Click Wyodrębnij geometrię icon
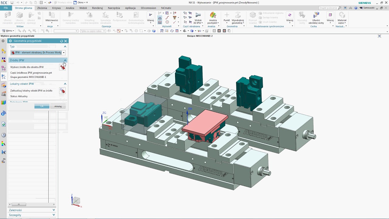The width and height of the screenshot is (389, 219). click(x=238, y=15)
